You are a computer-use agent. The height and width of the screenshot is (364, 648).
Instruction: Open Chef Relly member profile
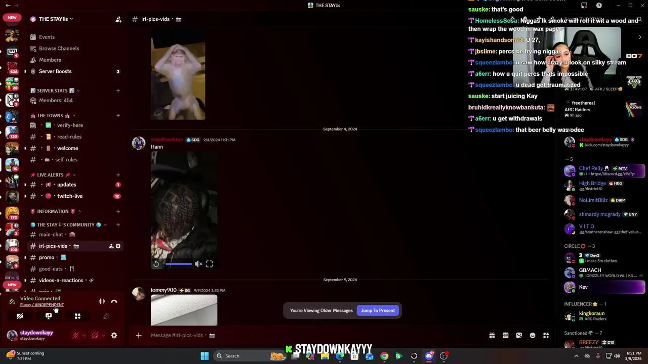pyautogui.click(x=604, y=171)
